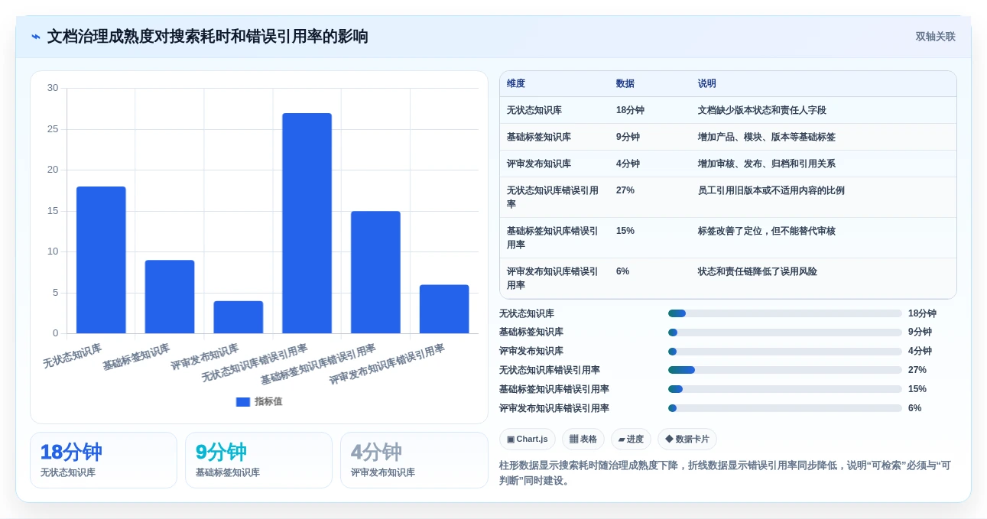Select the 评审发布知识库错误引用率 table cell
This screenshot has height=519, width=987.
pyautogui.click(x=553, y=278)
